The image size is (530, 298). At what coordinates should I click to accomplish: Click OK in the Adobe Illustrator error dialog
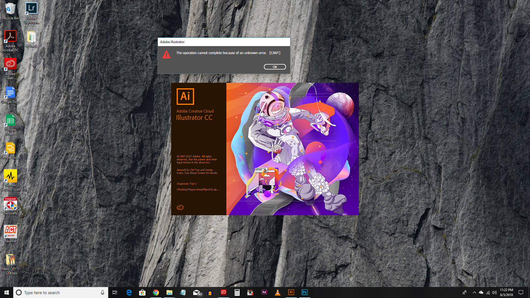pos(275,67)
